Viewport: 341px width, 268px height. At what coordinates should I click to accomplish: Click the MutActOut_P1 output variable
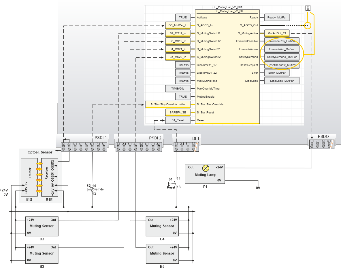click(277, 33)
